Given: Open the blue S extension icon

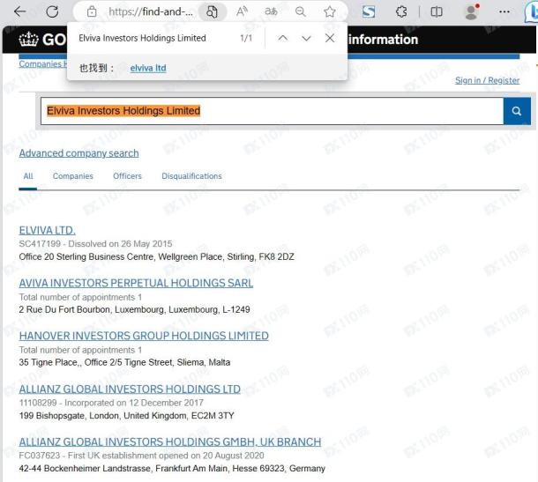Looking at the screenshot, I should 369,12.
